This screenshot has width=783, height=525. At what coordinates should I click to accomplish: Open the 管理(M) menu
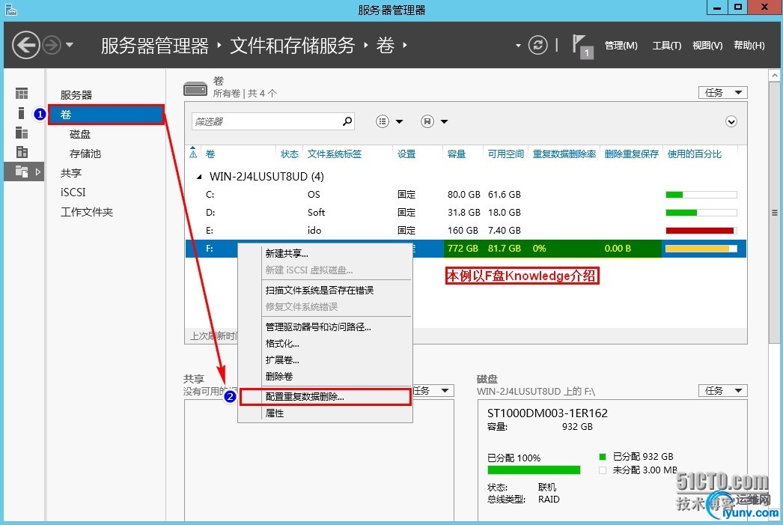click(x=621, y=46)
